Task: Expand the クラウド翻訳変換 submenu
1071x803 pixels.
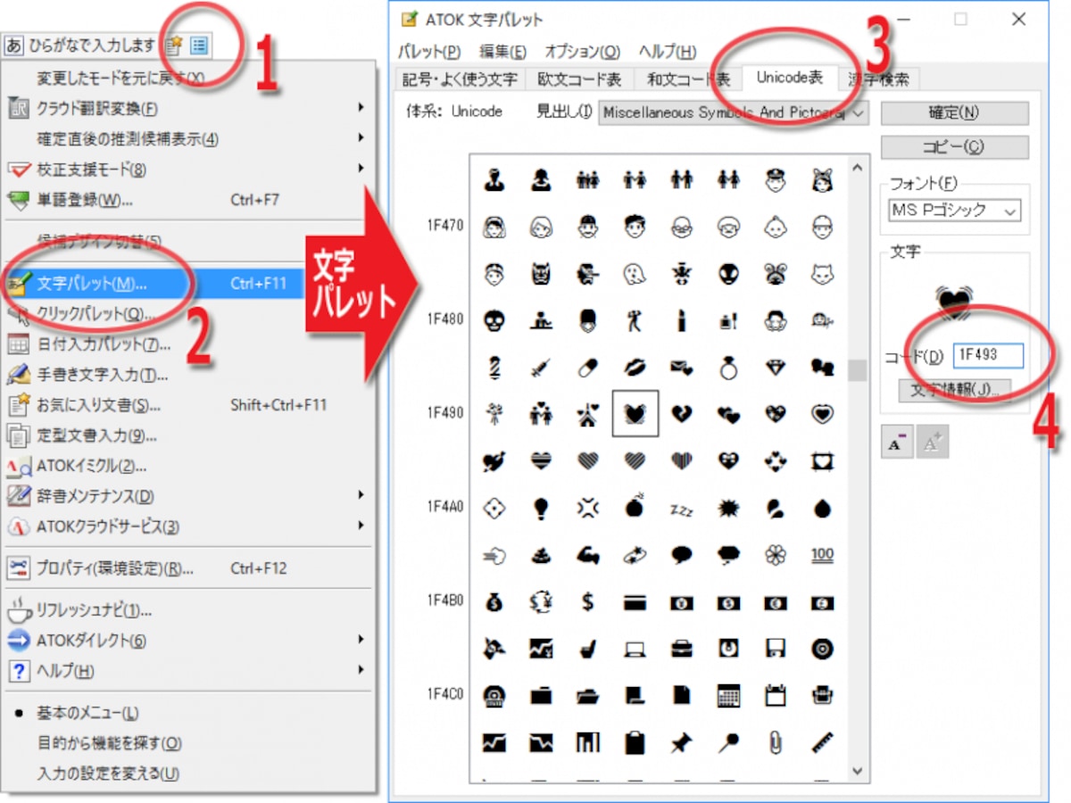Action: pos(361,108)
